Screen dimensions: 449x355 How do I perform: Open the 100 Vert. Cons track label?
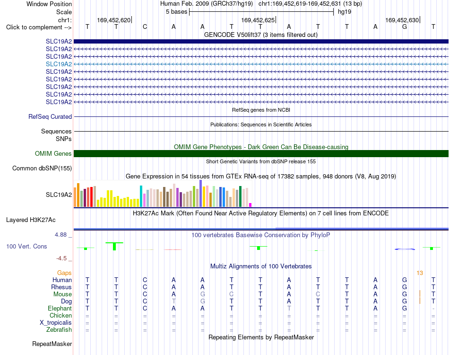(x=26, y=246)
